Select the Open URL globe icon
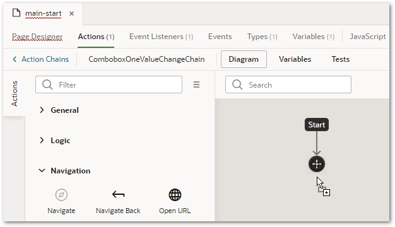 175,195
